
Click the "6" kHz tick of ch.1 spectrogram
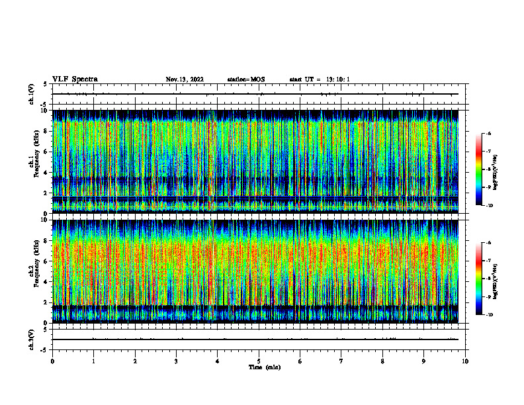pyautogui.click(x=46, y=152)
